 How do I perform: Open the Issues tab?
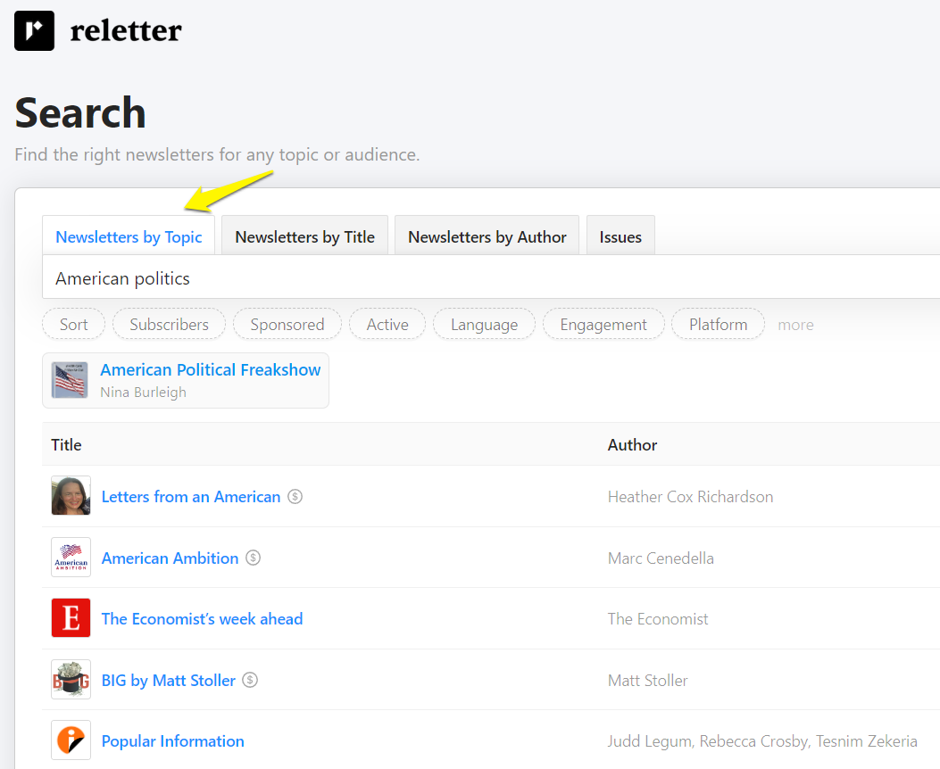(x=620, y=236)
